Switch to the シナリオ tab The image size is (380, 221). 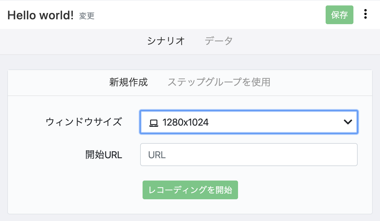pyautogui.click(x=166, y=41)
